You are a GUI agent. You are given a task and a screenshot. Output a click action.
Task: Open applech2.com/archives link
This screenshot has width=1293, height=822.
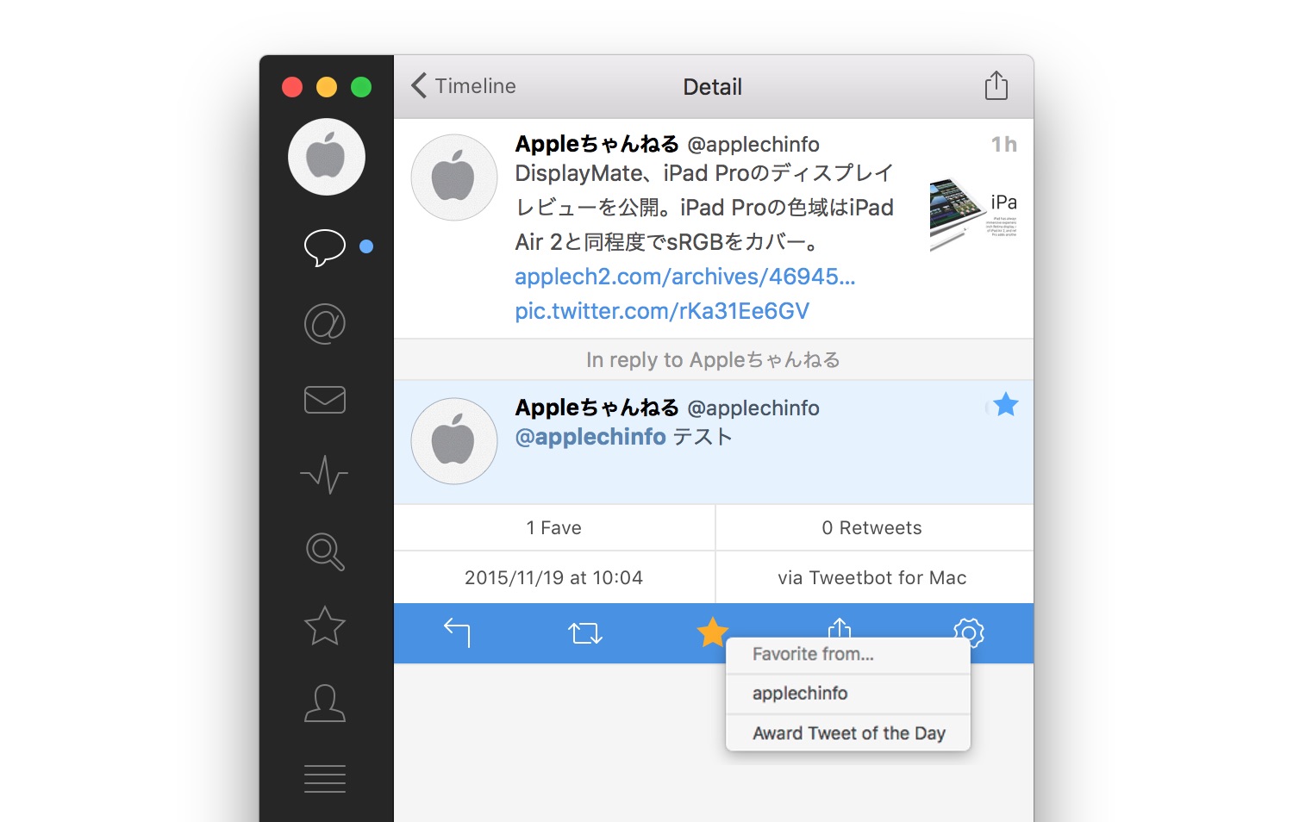pos(685,277)
